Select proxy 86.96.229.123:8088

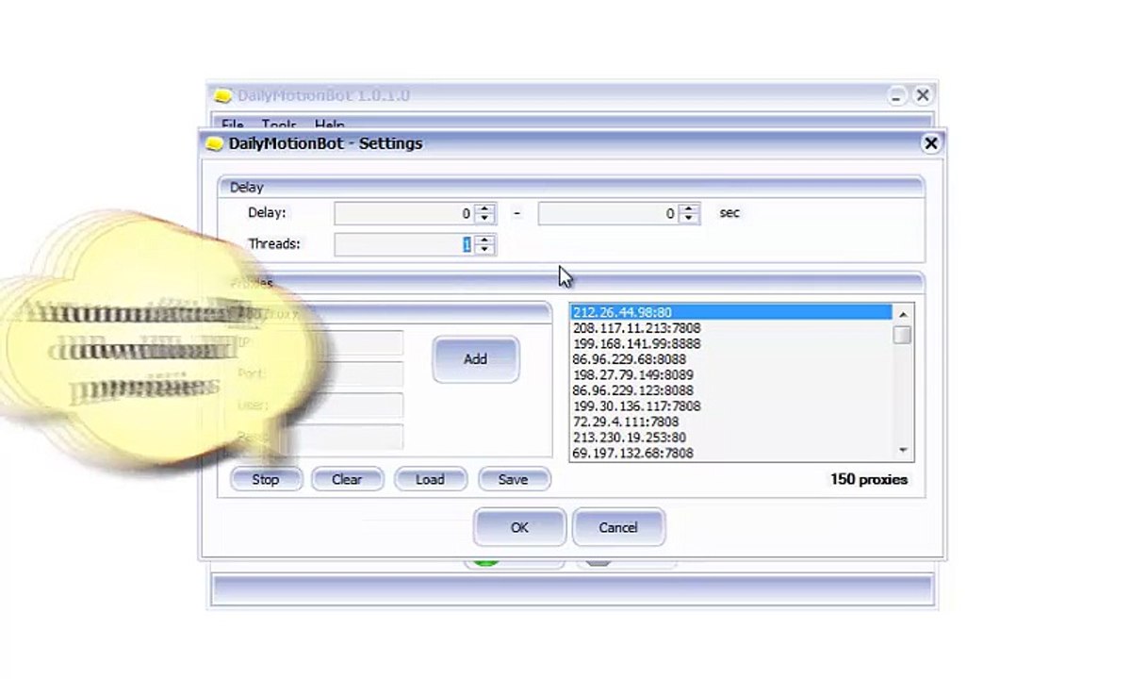[x=731, y=390]
